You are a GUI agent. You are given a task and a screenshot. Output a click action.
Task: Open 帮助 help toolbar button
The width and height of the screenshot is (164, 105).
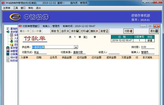[55, 31]
